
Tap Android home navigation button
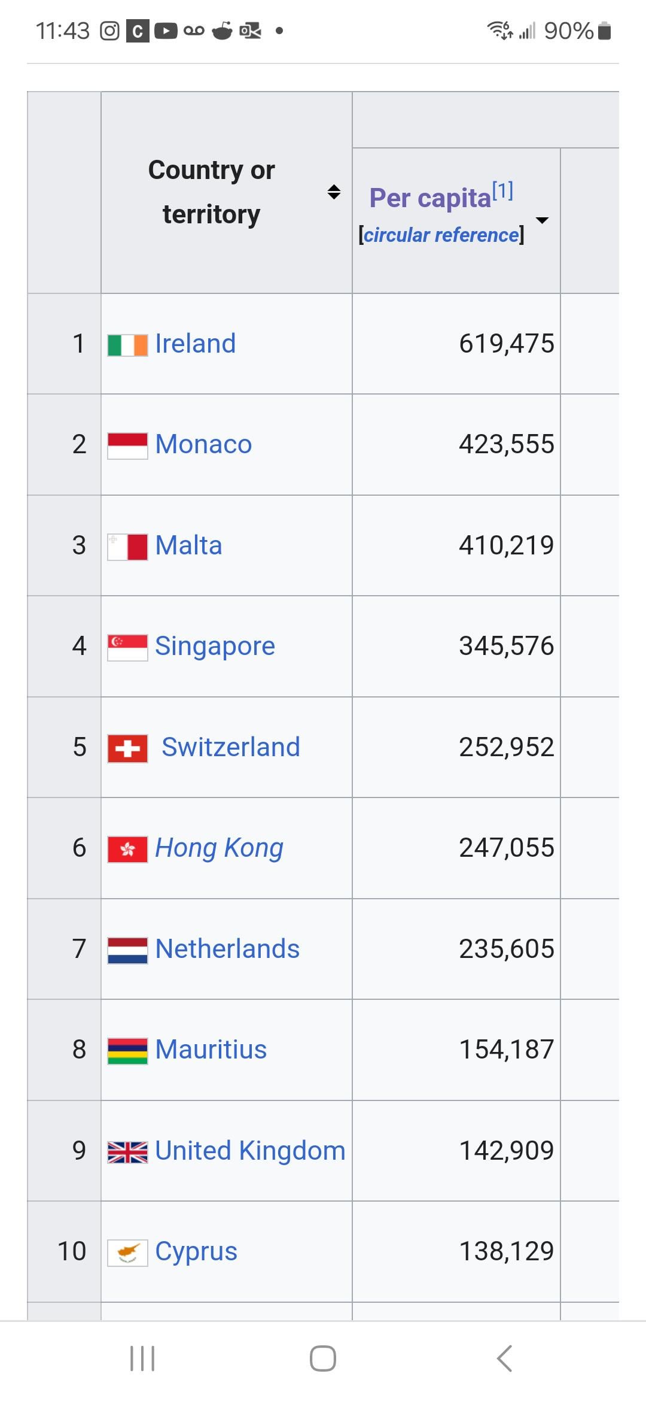coord(323,1358)
